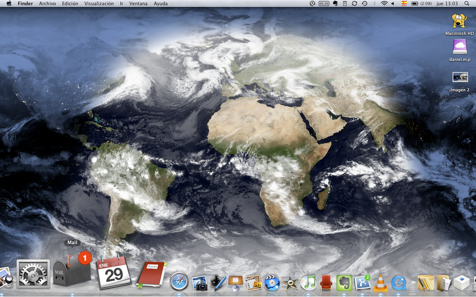Open QuickTime Player from the dock

click(398, 283)
